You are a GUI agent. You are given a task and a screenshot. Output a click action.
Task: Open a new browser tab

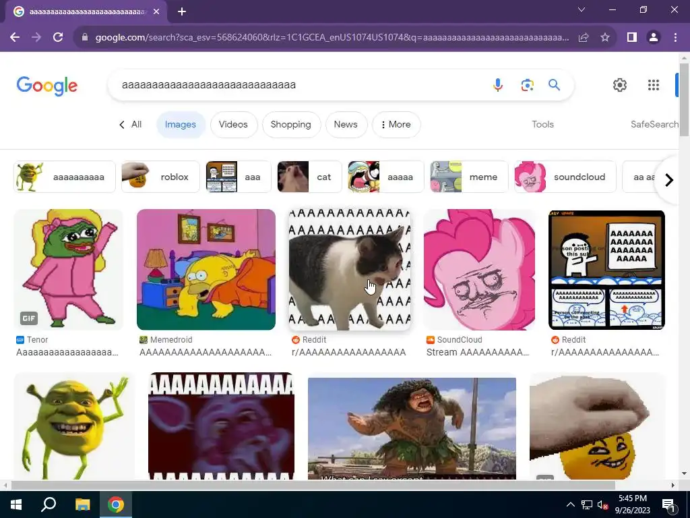[182, 12]
